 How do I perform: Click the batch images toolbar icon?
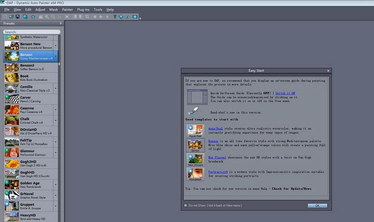click(25, 17)
